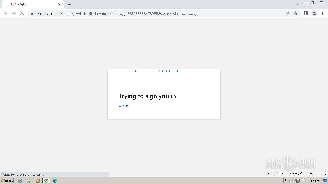Switch to Chrome in taskbar
This screenshot has width=328, height=184.
[46, 181]
